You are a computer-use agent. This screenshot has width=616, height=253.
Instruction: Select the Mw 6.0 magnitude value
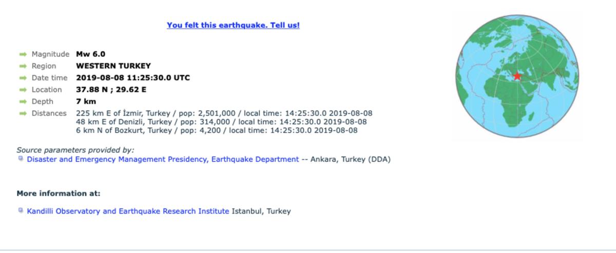pos(91,54)
